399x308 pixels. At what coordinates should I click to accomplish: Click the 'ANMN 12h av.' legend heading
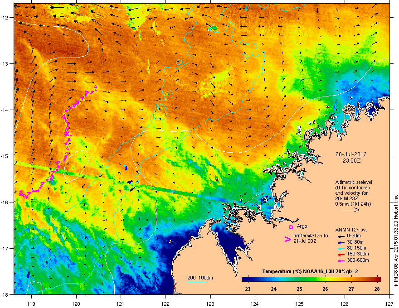[351, 230]
